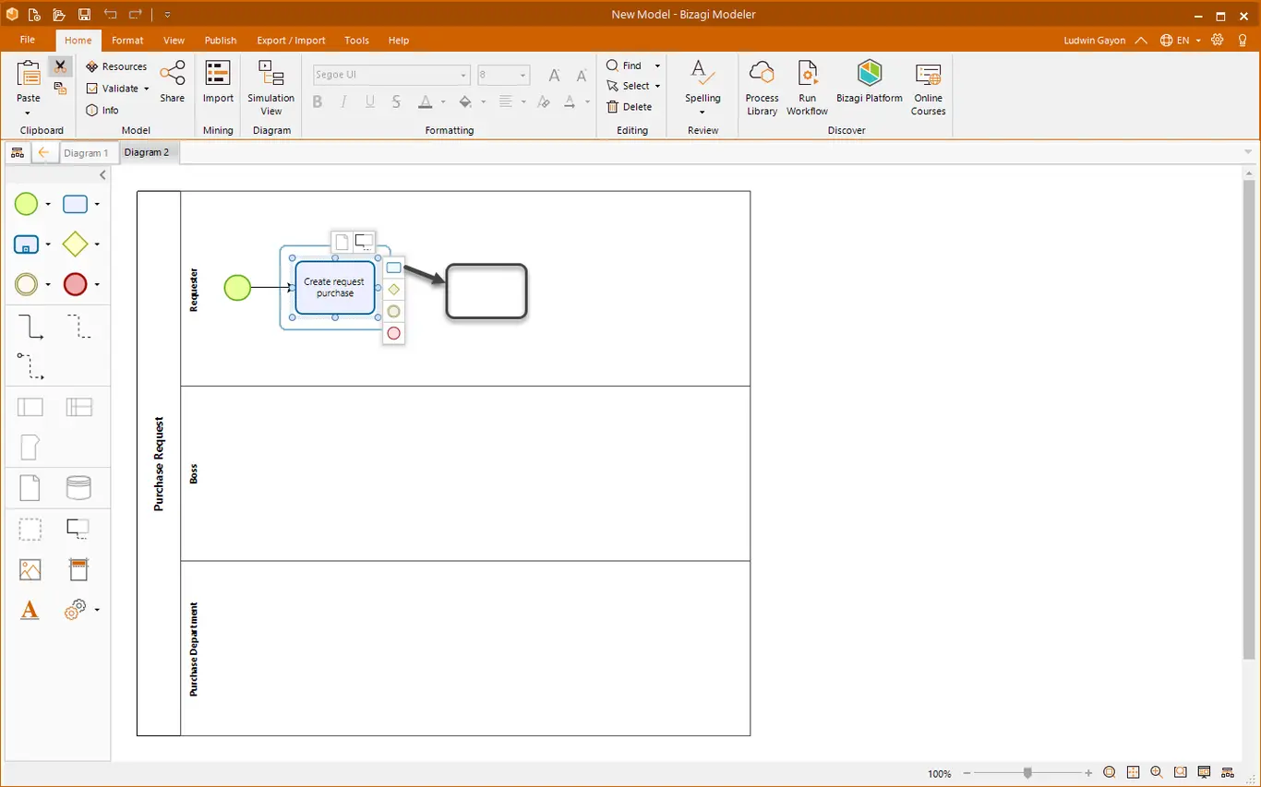Open the Process Library
This screenshot has width=1261, height=787.
click(763, 89)
